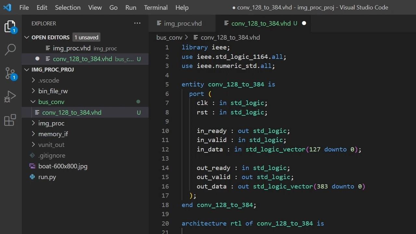
Task: Click the Python icon beside run.py
Action: [32, 177]
